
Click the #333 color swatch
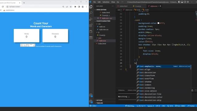(x=146, y=42)
